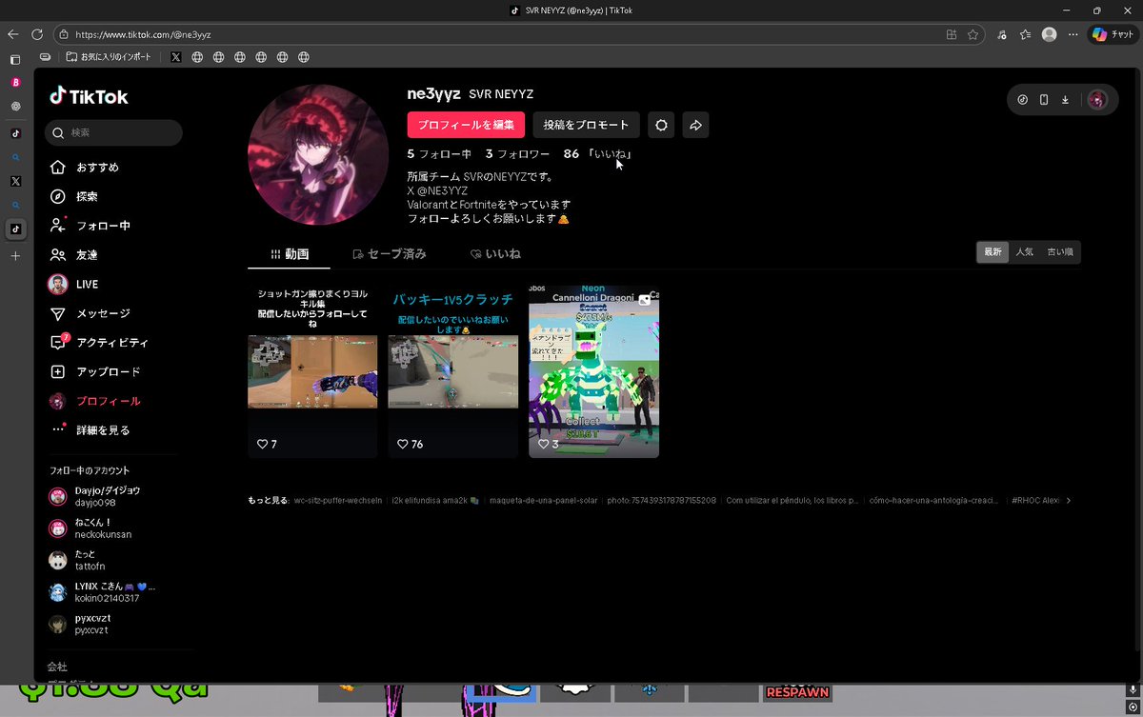Click the address bar URL
The image size is (1143, 717).
pyautogui.click(x=143, y=34)
